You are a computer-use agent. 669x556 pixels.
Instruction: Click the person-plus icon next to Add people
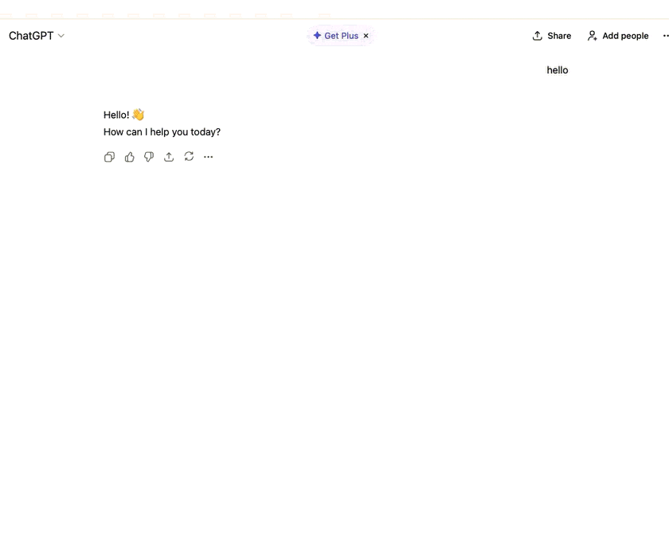coord(592,35)
